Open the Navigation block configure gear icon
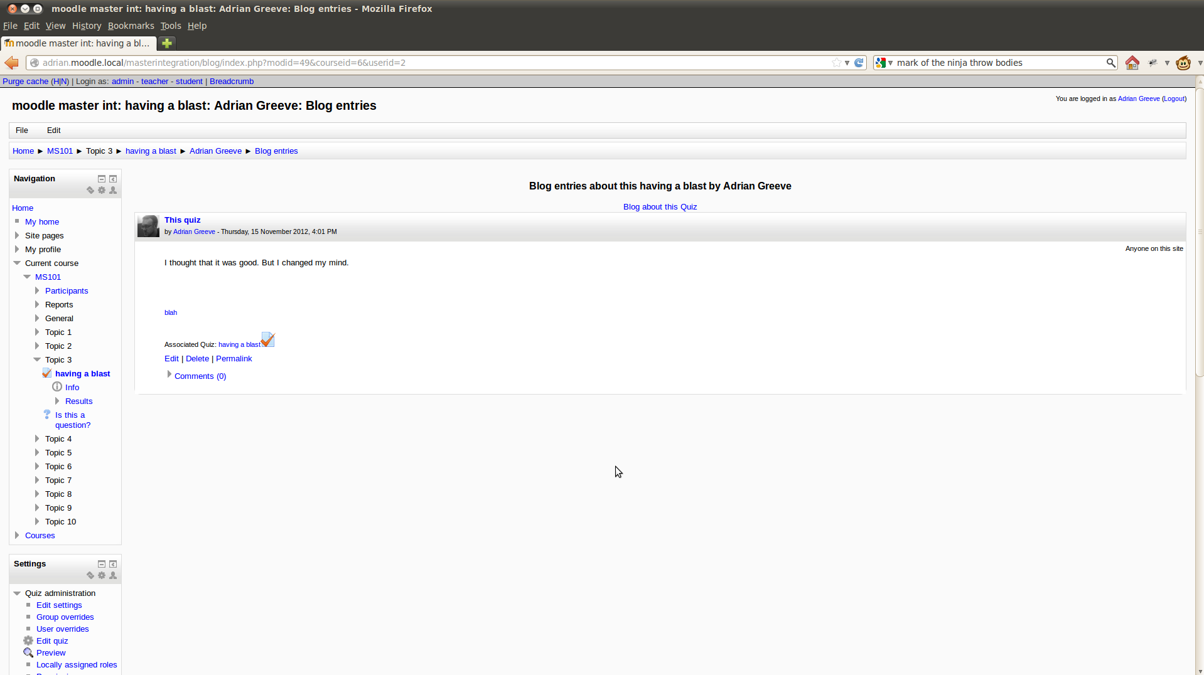Image resolution: width=1204 pixels, height=675 pixels. (102, 190)
